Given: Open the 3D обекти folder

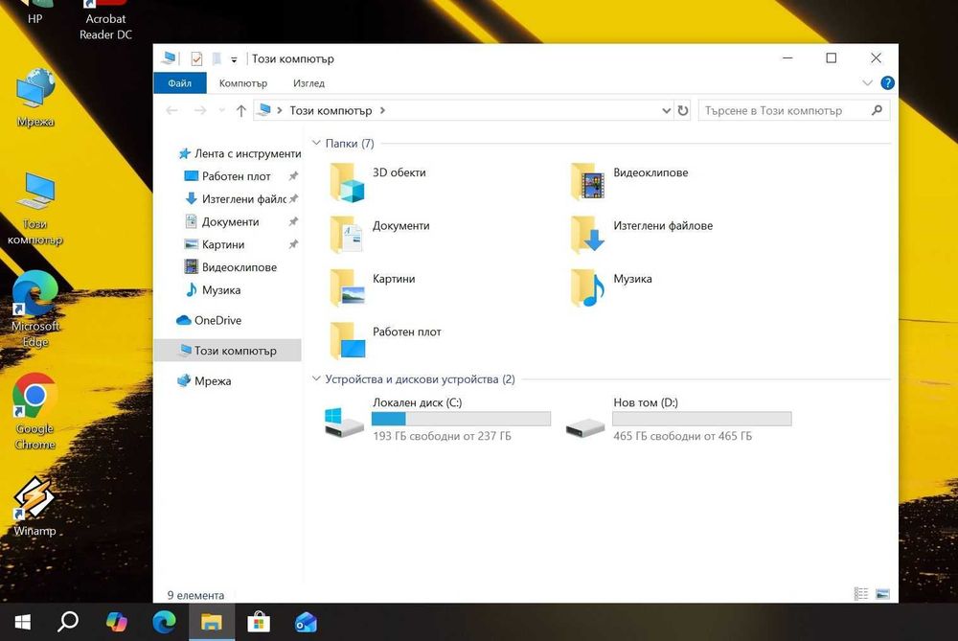Looking at the screenshot, I should tap(377, 182).
